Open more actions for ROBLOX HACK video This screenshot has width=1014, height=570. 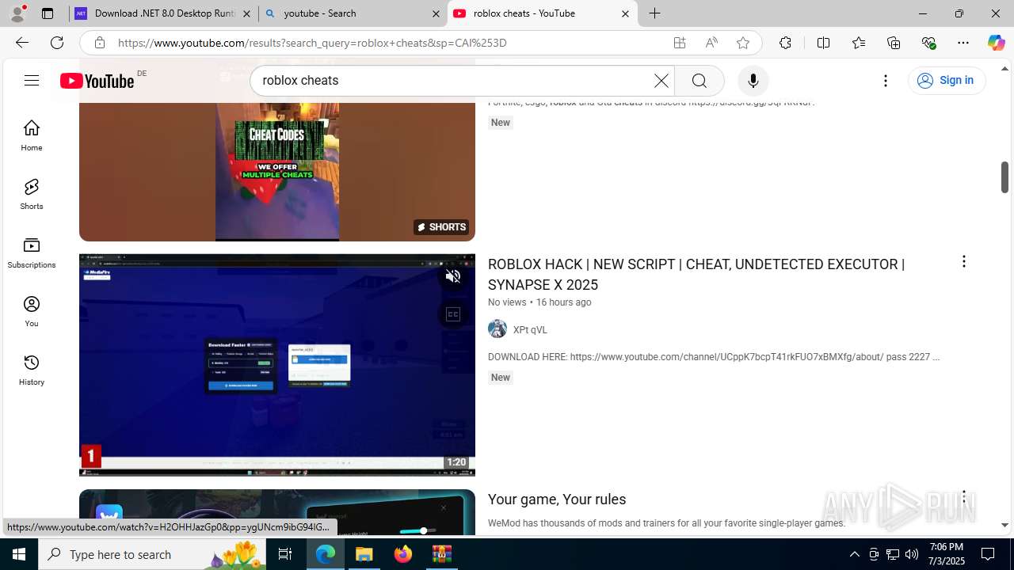point(963,261)
